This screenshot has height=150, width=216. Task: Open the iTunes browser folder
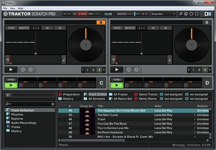coord(17,127)
